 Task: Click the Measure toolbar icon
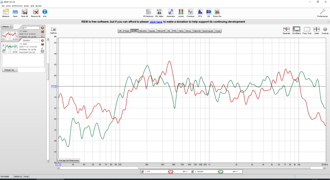[5, 13]
